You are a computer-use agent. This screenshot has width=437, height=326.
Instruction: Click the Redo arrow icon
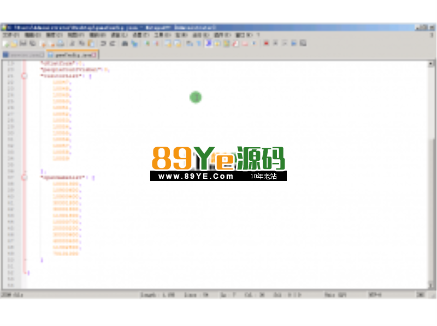pos(112,43)
